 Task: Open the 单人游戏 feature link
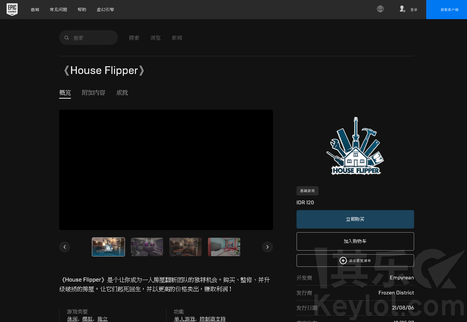coord(184,319)
